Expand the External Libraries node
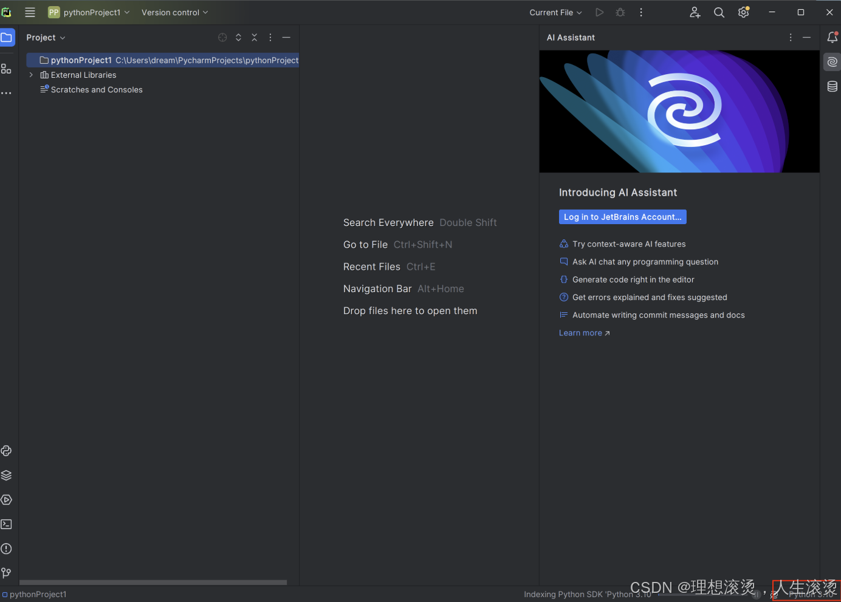Image resolution: width=841 pixels, height=602 pixels. coord(31,75)
